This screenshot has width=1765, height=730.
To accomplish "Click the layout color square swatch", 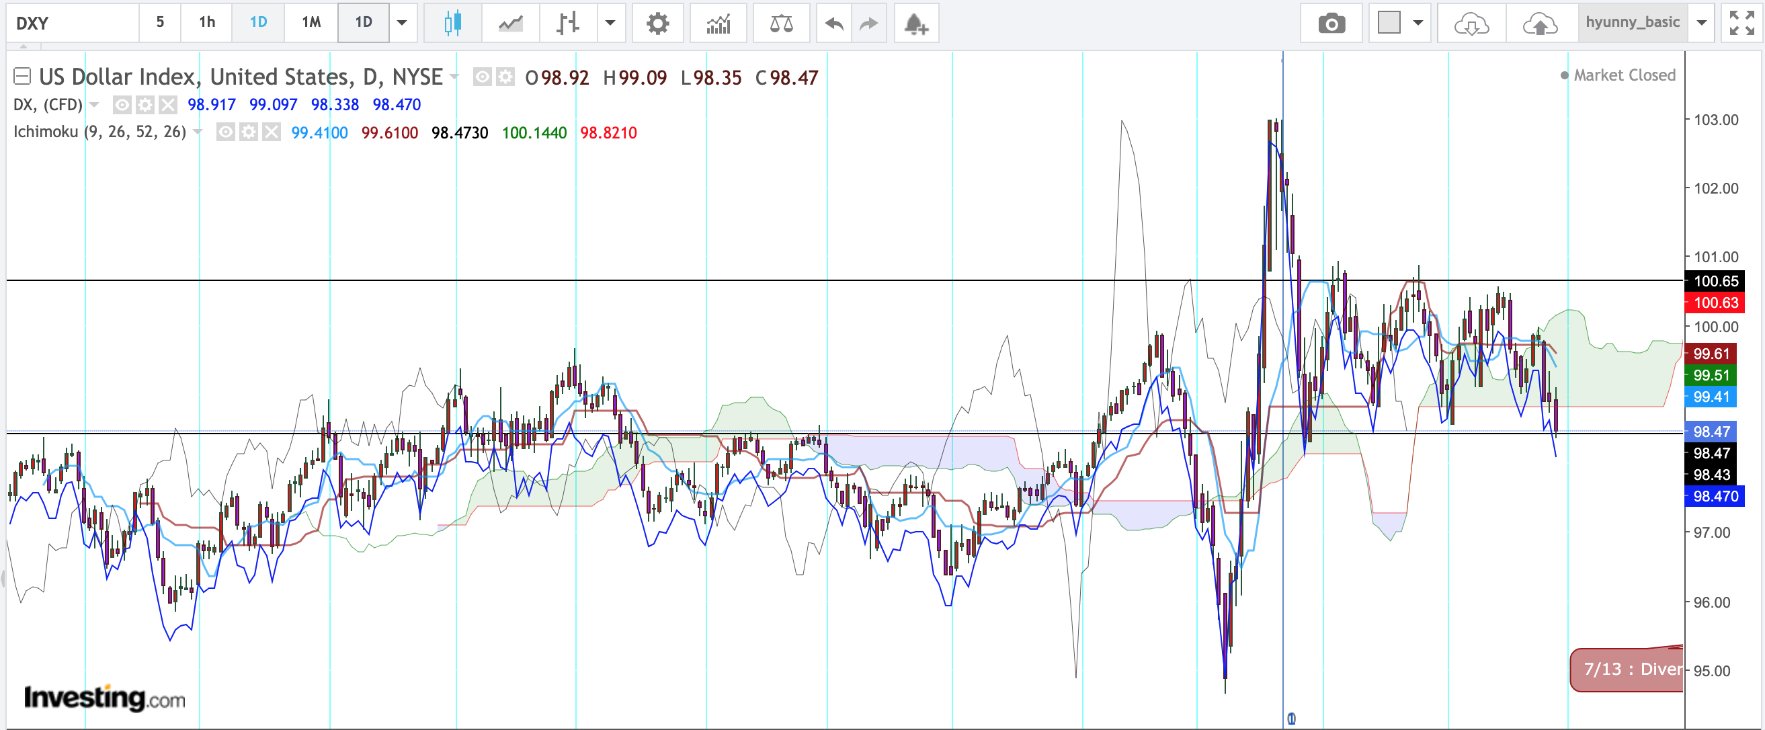I will 1389,23.
